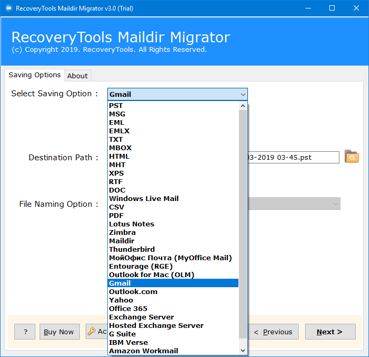Screen dimensions: 369x357
Task: Click the Next button
Action: pyautogui.click(x=330, y=332)
